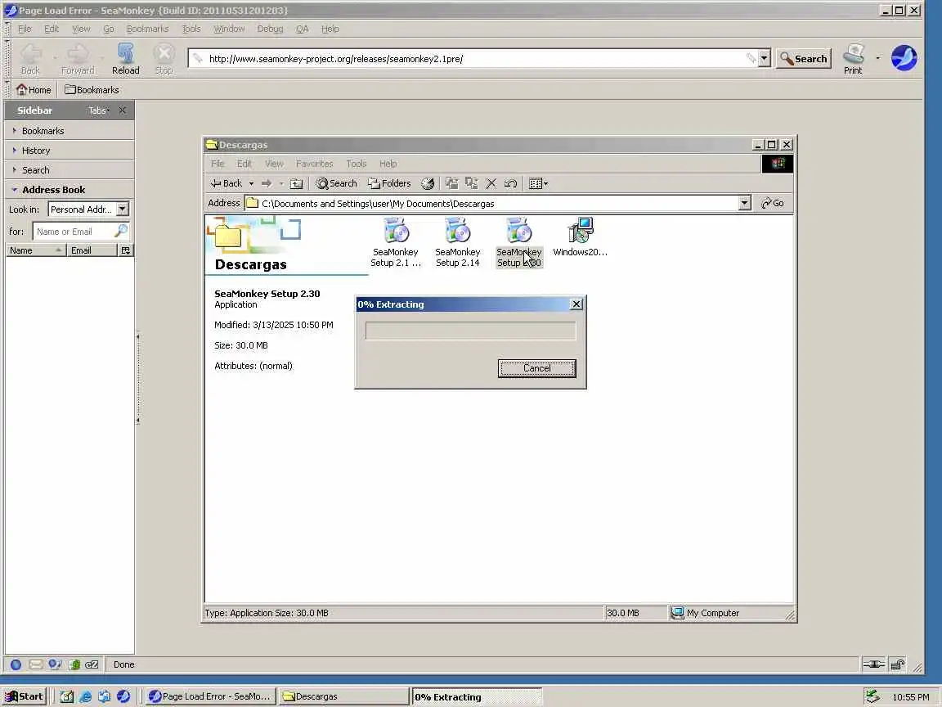Open Back history dropdown in Descargas window

click(x=251, y=183)
